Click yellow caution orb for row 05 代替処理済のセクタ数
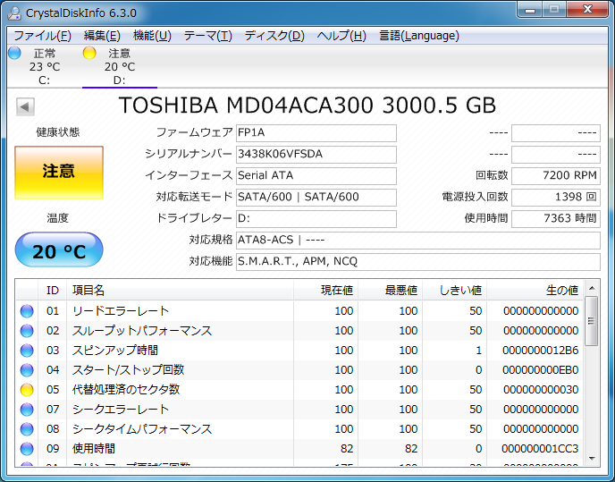The height and width of the screenshot is (482, 615). coord(27,390)
